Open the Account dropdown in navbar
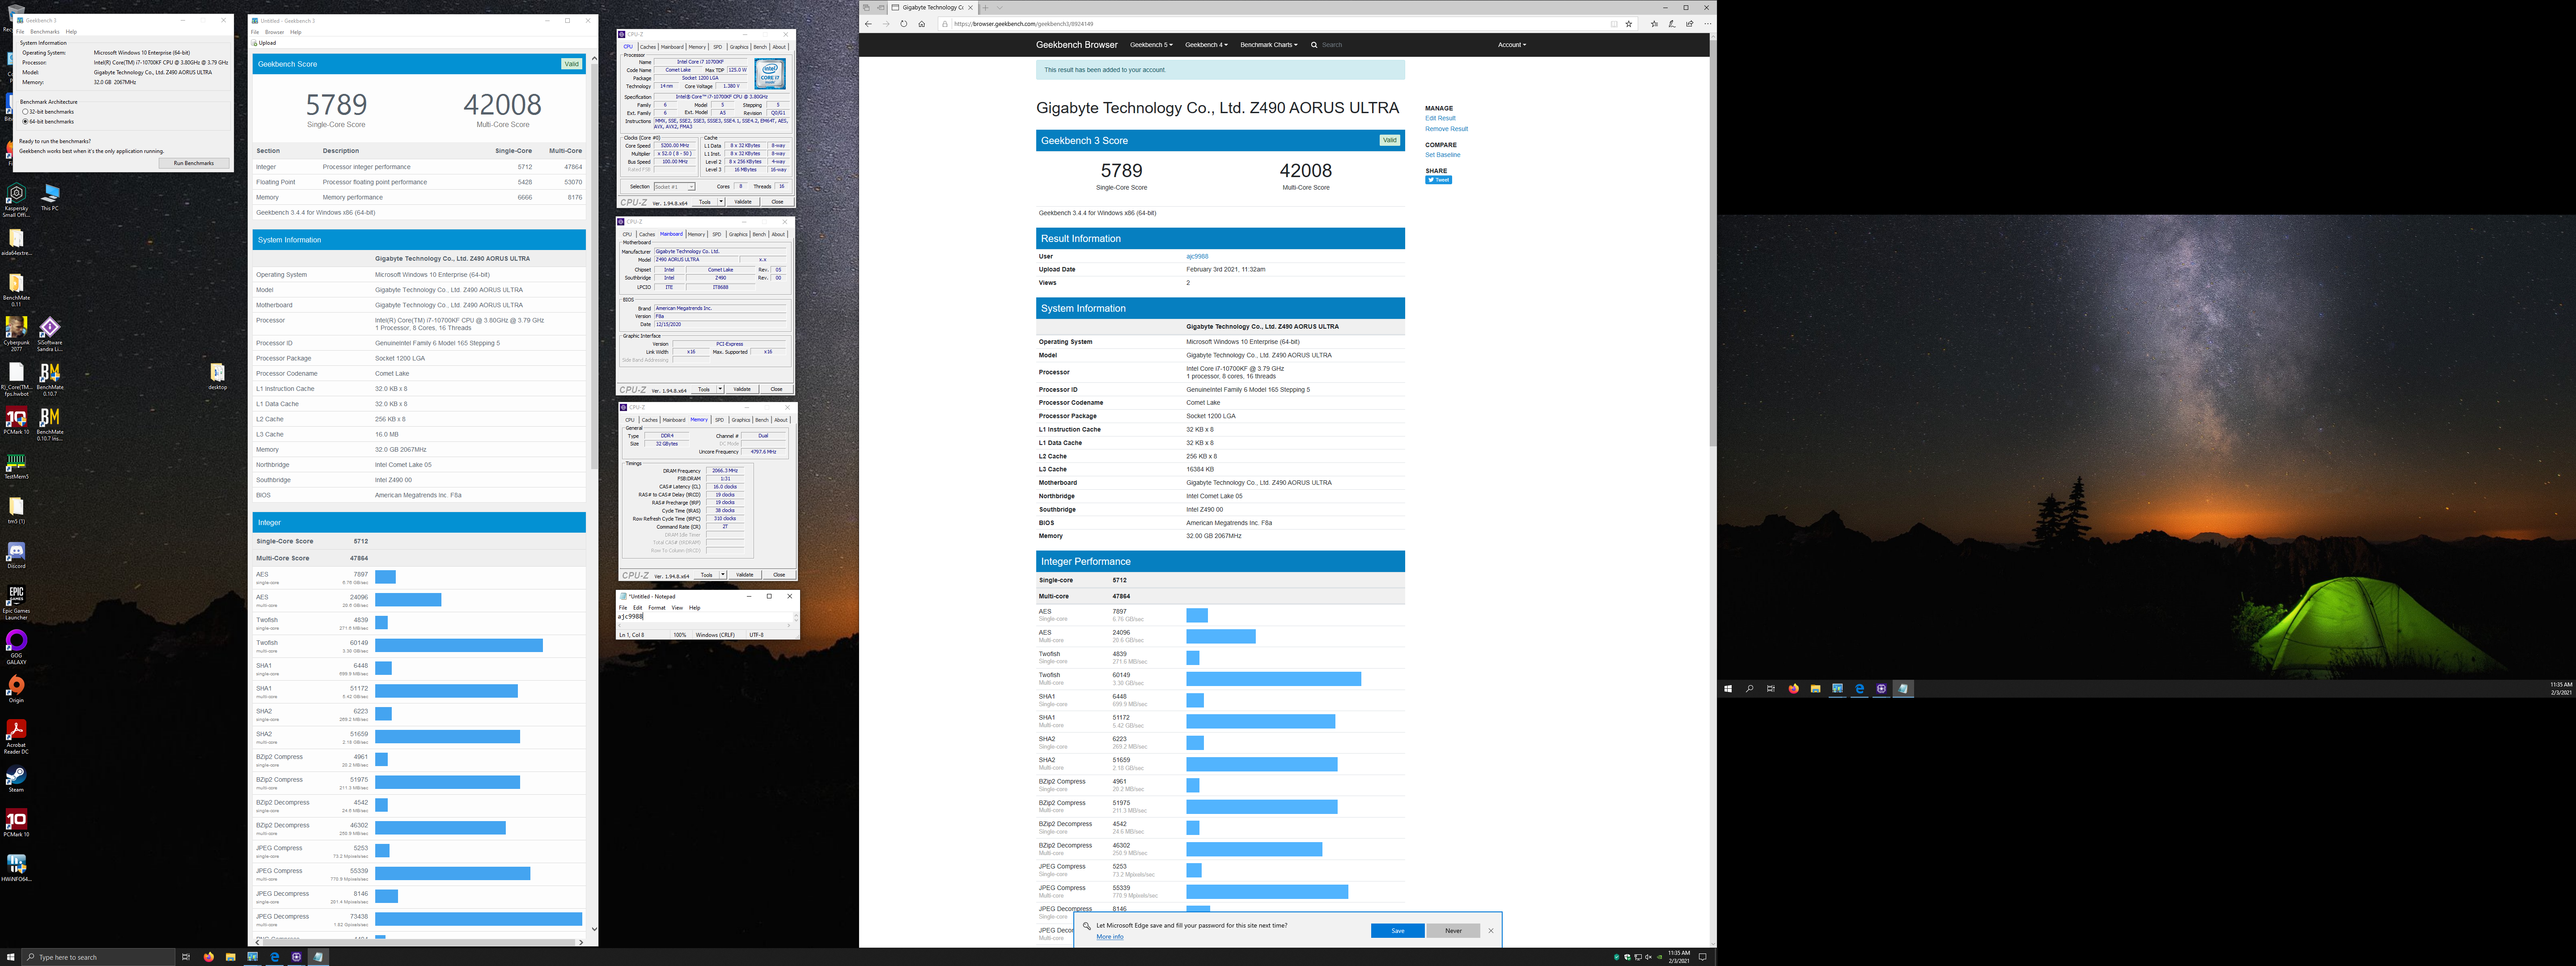Image resolution: width=2576 pixels, height=966 pixels. coord(1512,45)
